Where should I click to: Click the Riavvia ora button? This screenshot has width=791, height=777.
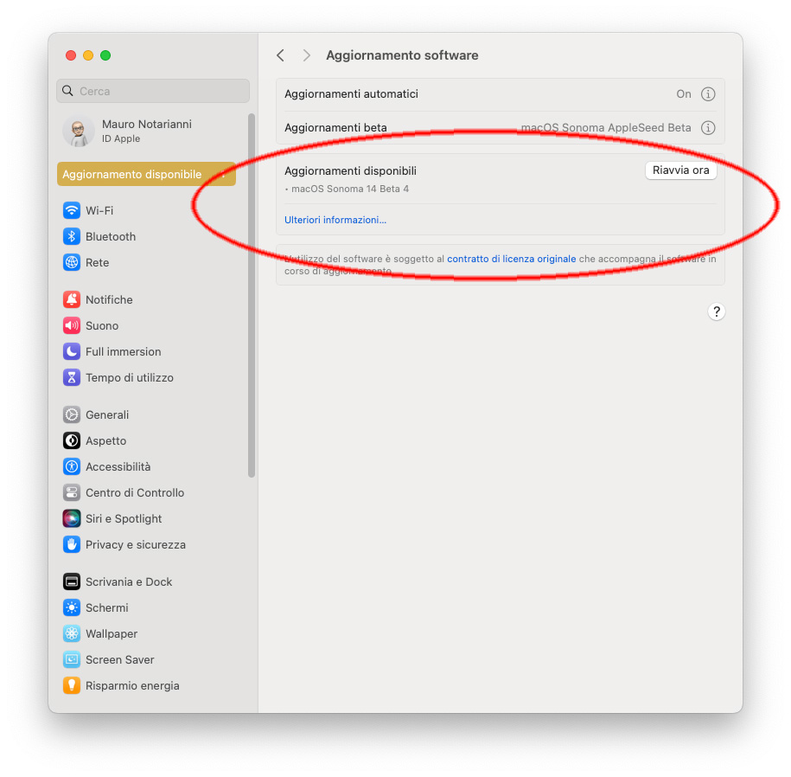point(681,170)
